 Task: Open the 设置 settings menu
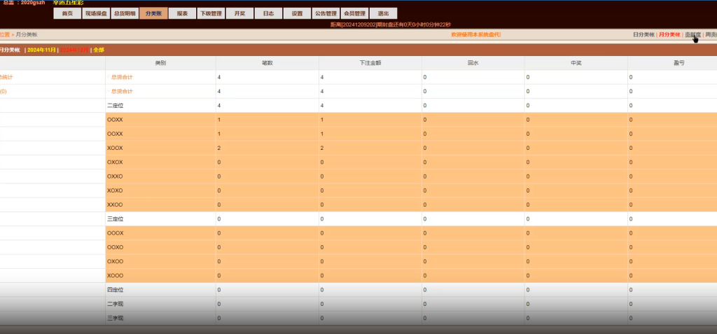tap(297, 13)
